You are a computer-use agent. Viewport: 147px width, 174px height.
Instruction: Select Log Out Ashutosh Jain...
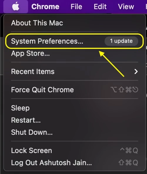click(x=75, y=163)
